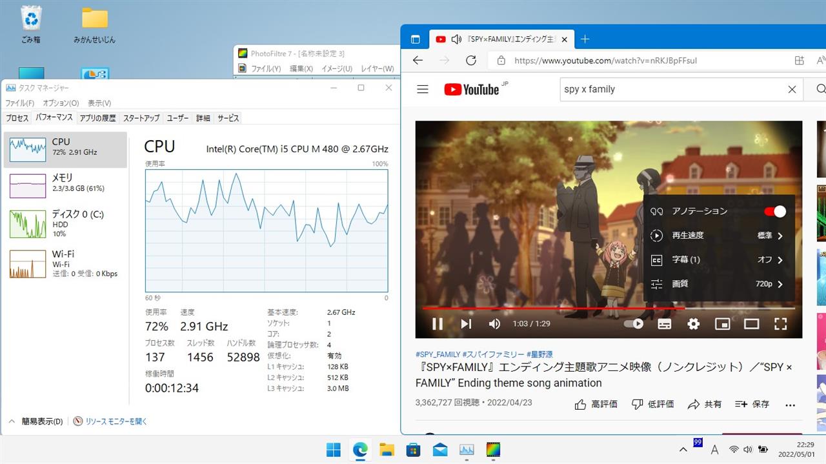Open Mail app from taskbar
Image resolution: width=826 pixels, height=464 pixels.
point(440,449)
